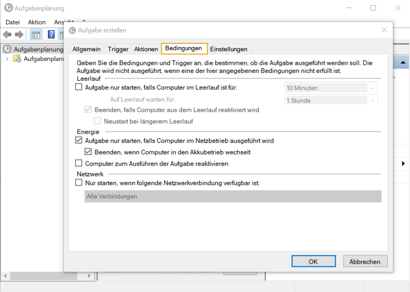Enable 'Computer zum Ausführen der Aufgabe reaktivieren'
This screenshot has width=410, height=292.
(79, 163)
